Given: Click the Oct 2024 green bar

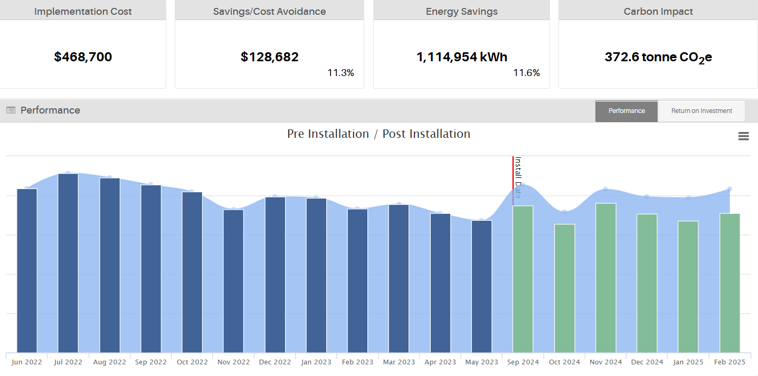Looking at the screenshot, I should (564, 288).
